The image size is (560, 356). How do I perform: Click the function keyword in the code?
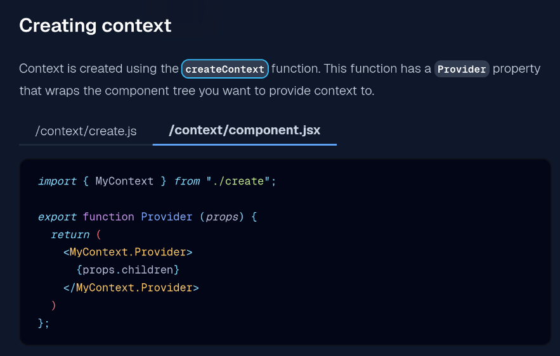pos(108,217)
